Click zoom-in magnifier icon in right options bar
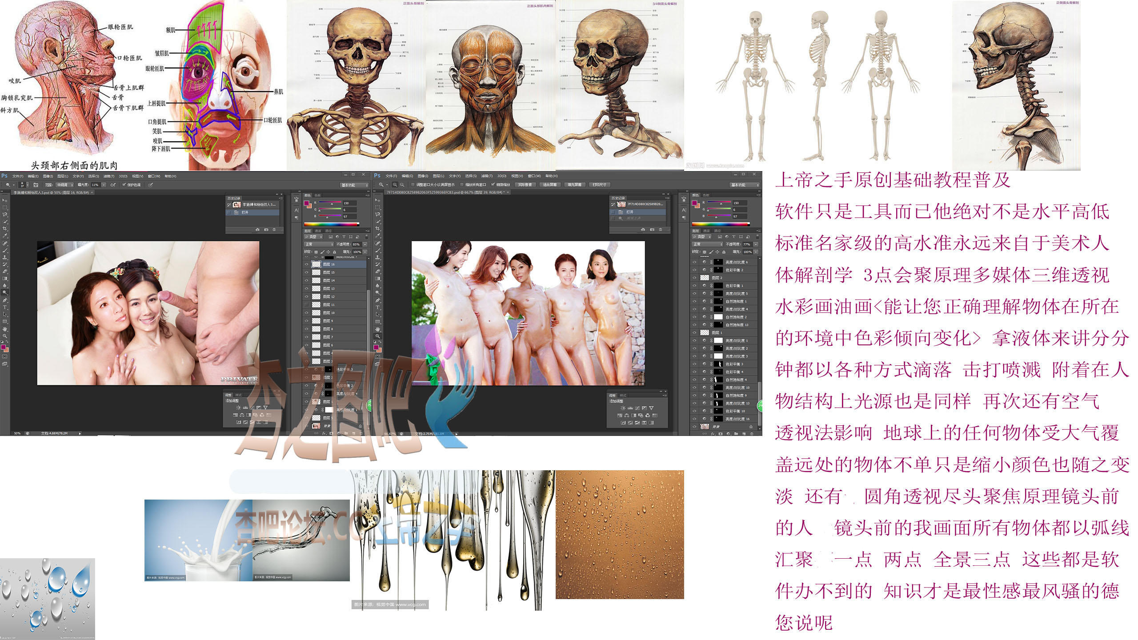This screenshot has height=640, width=1138. pyautogui.click(x=395, y=185)
